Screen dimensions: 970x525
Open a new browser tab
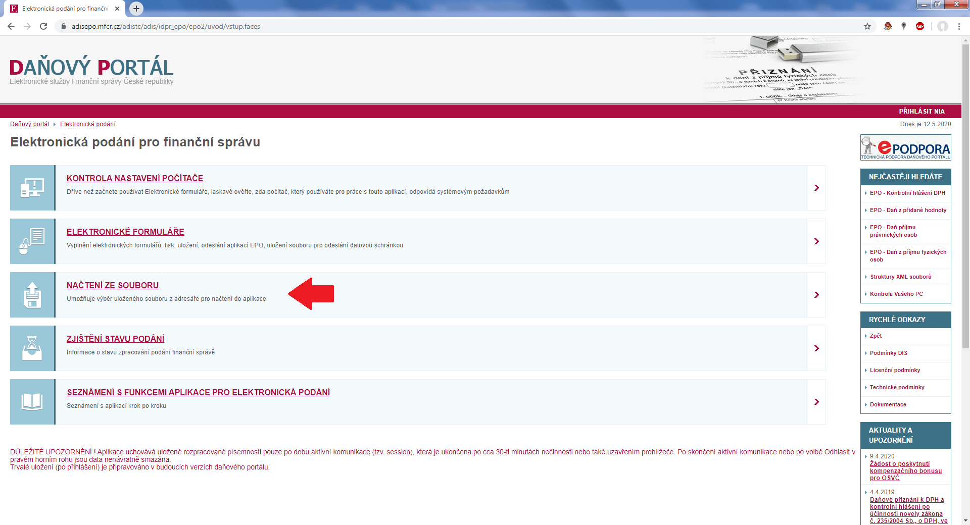click(x=136, y=9)
